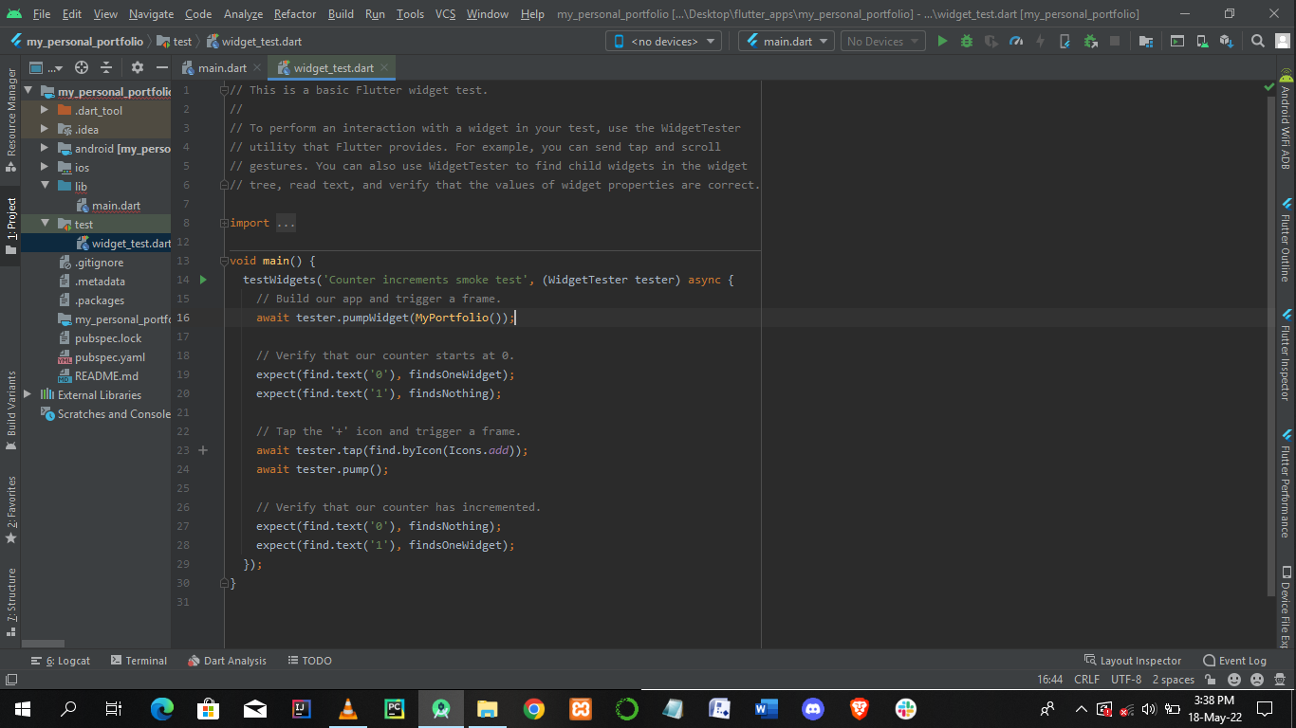Open VLC media player from the taskbar
1296x728 pixels.
point(348,708)
